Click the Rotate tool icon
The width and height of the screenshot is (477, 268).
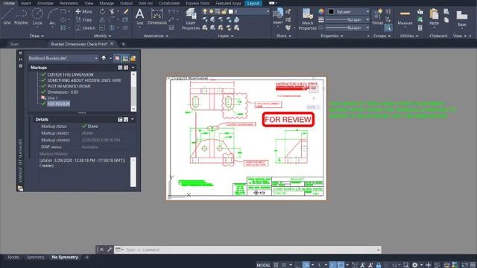[x=102, y=12]
